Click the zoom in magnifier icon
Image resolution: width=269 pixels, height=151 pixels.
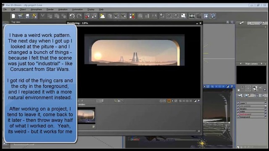tap(169, 16)
